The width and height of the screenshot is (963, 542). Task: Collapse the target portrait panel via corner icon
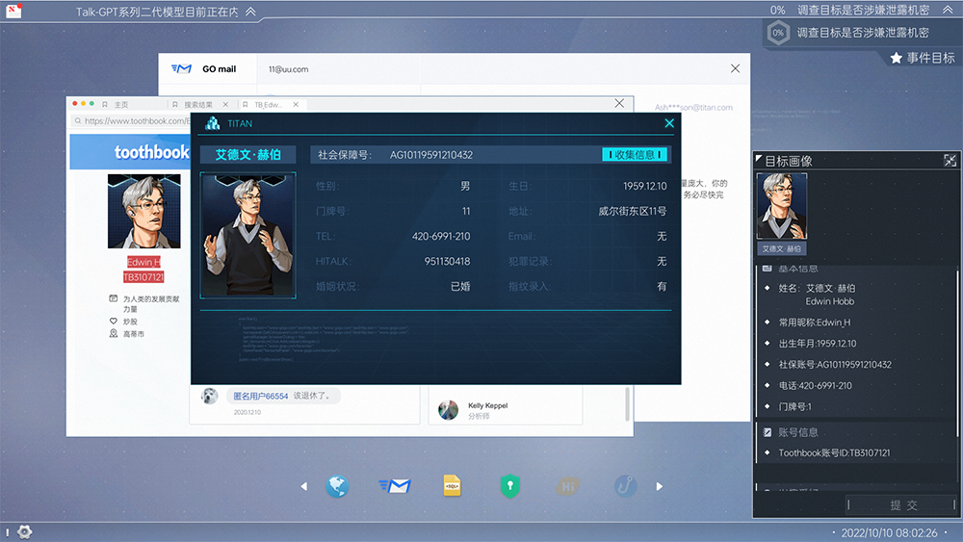pyautogui.click(x=950, y=161)
